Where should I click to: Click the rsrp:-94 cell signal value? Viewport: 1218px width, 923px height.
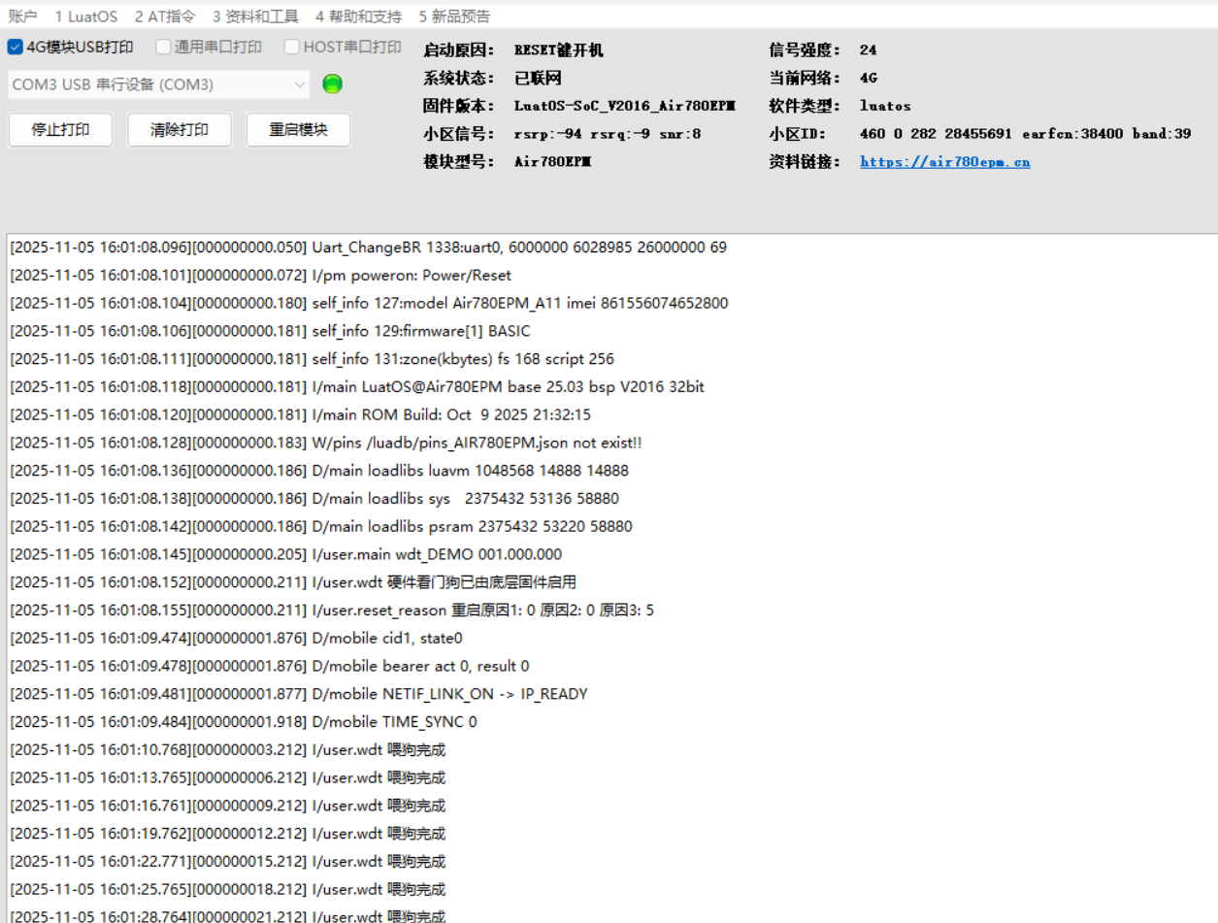[608, 134]
